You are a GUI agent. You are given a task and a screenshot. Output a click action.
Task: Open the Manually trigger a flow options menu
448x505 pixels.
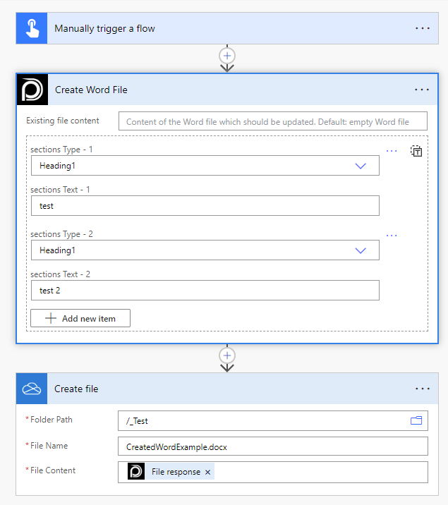pyautogui.click(x=422, y=28)
